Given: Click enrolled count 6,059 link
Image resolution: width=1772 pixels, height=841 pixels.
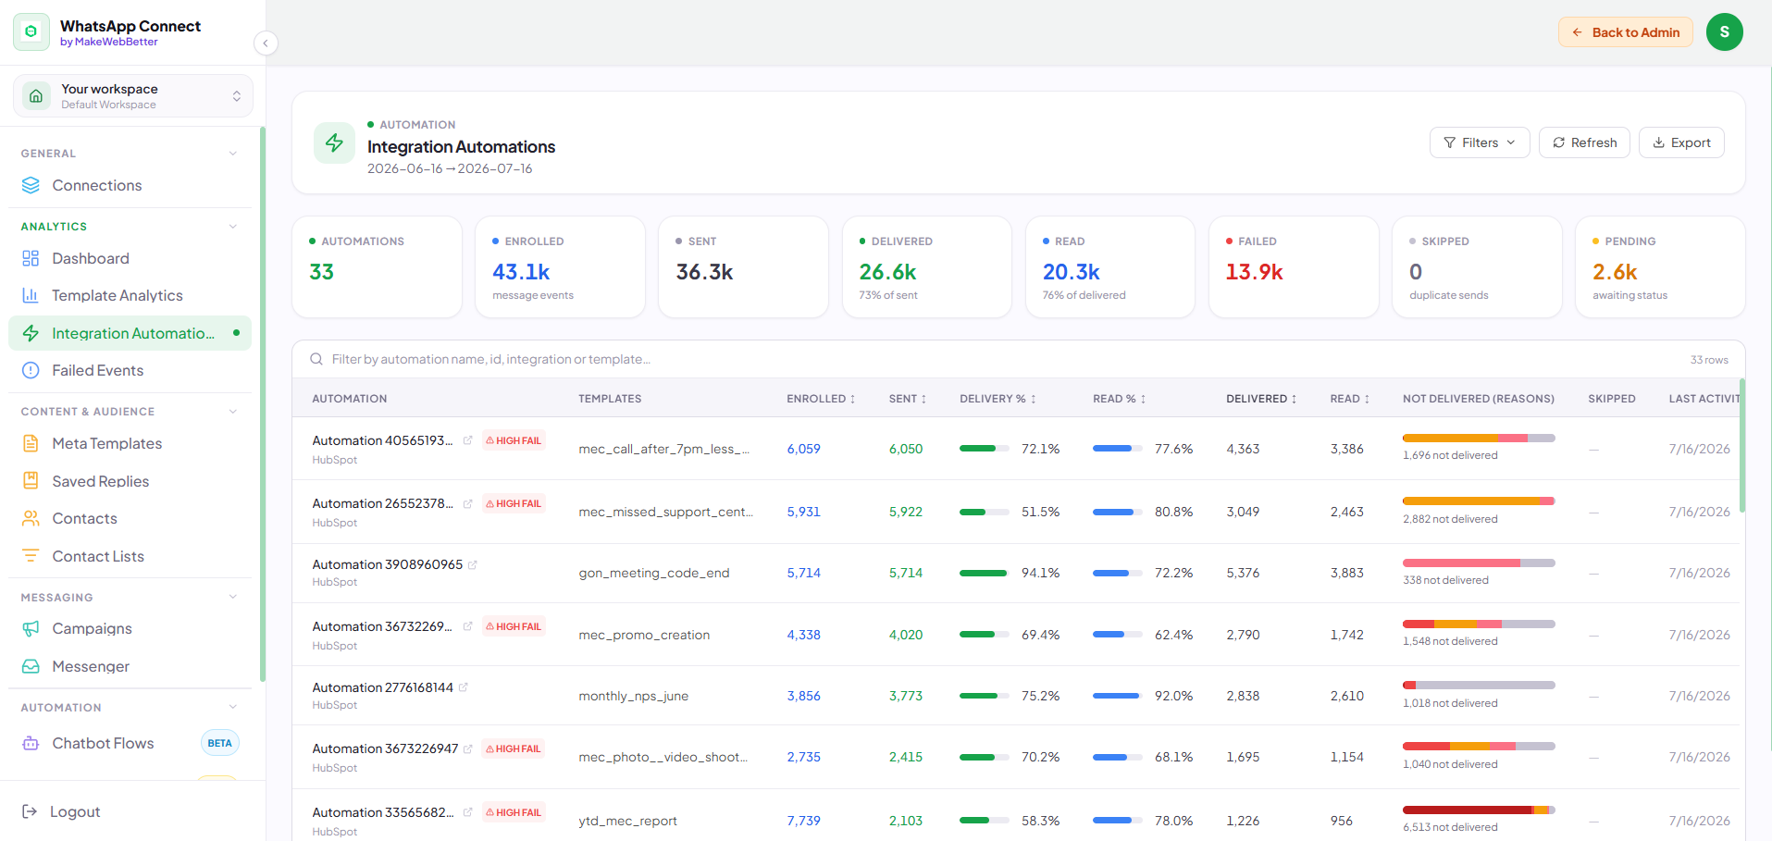Looking at the screenshot, I should pos(803,449).
